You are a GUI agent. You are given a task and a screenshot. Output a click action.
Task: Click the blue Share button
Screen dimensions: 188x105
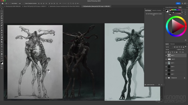pyautogui.click(x=178, y=3)
